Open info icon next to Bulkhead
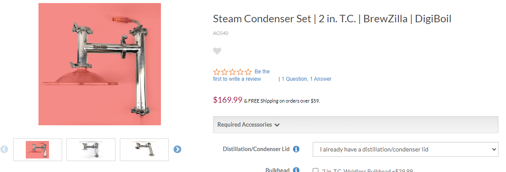The image size is (506, 172). coord(296,170)
